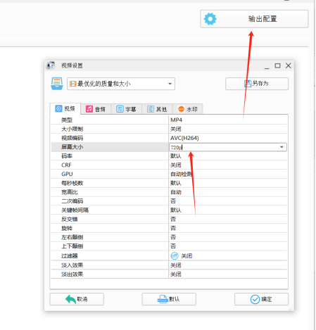The image size is (316, 330).
Task: Click the 屏幕大小 row label
Action: tap(72, 147)
